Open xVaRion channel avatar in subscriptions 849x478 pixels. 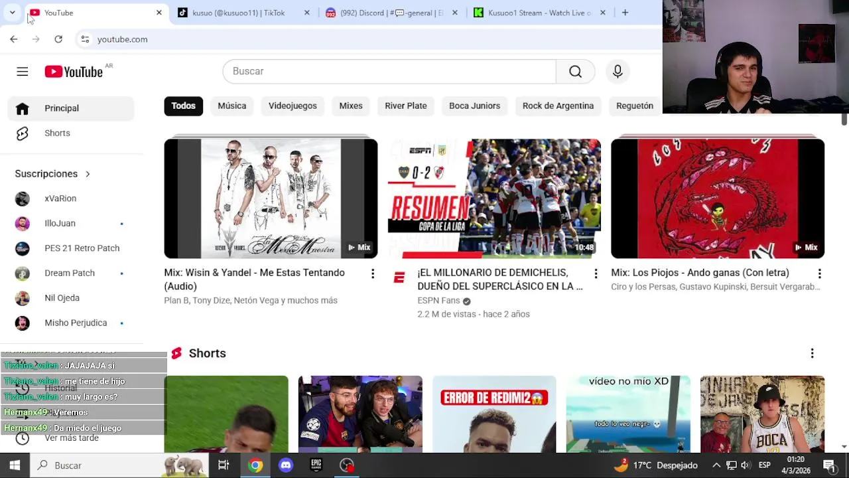23,199
